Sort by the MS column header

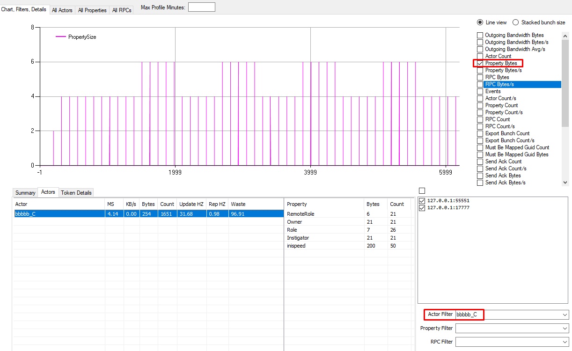click(114, 204)
